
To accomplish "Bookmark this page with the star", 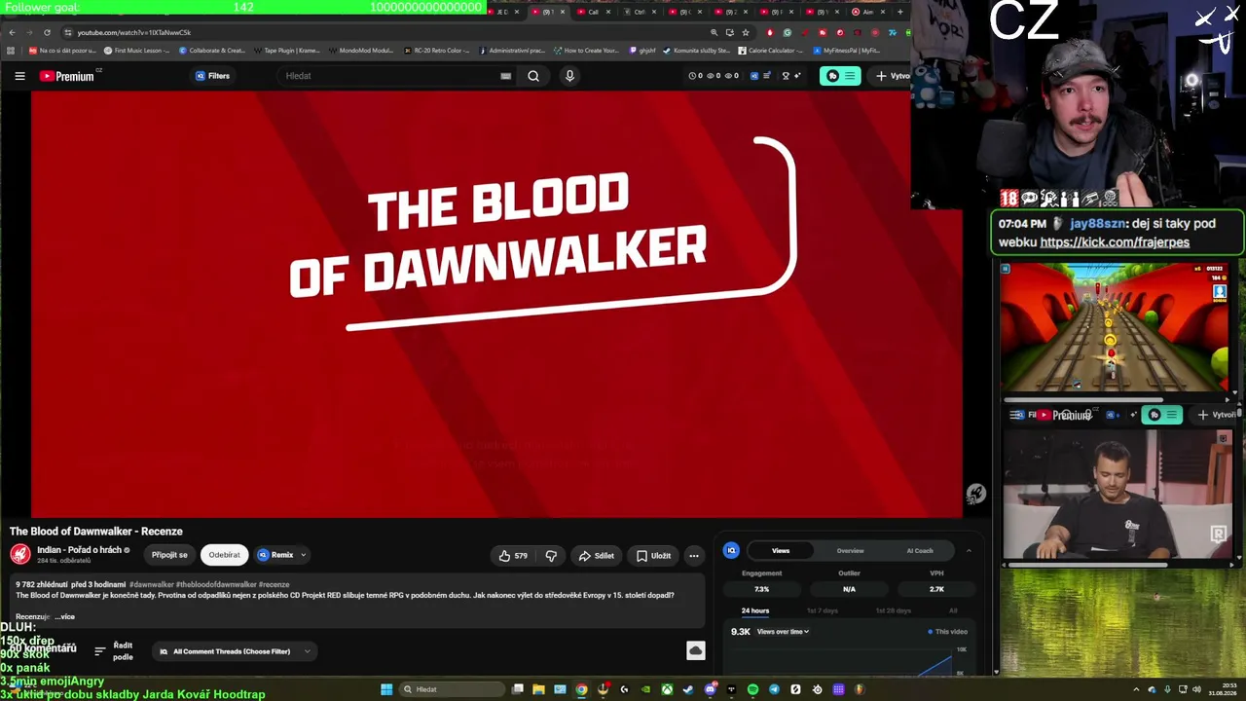I will (746, 32).
